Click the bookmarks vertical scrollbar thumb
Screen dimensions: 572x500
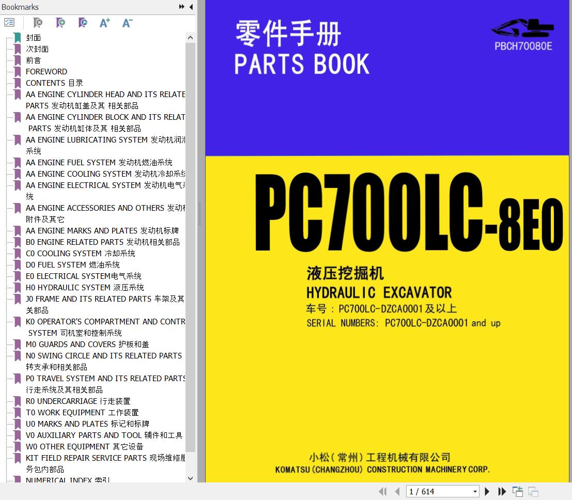coord(190,247)
